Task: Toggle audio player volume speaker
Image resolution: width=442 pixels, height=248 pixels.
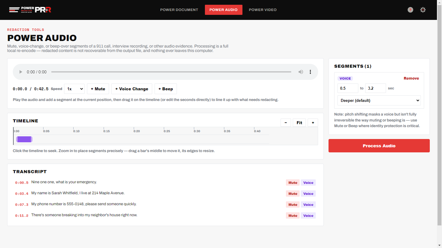Action: [301, 72]
